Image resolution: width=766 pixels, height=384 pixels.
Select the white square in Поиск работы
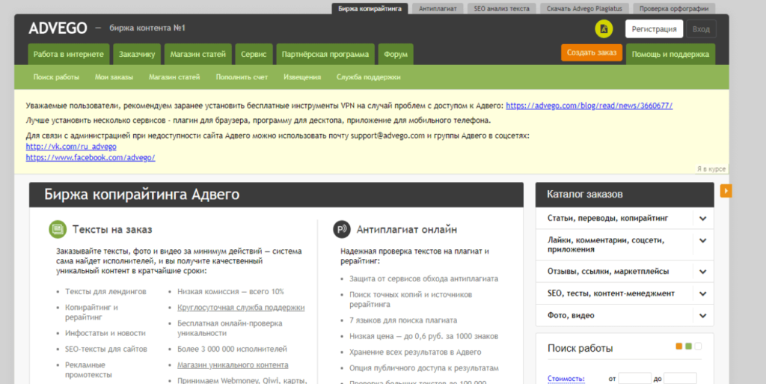698,347
